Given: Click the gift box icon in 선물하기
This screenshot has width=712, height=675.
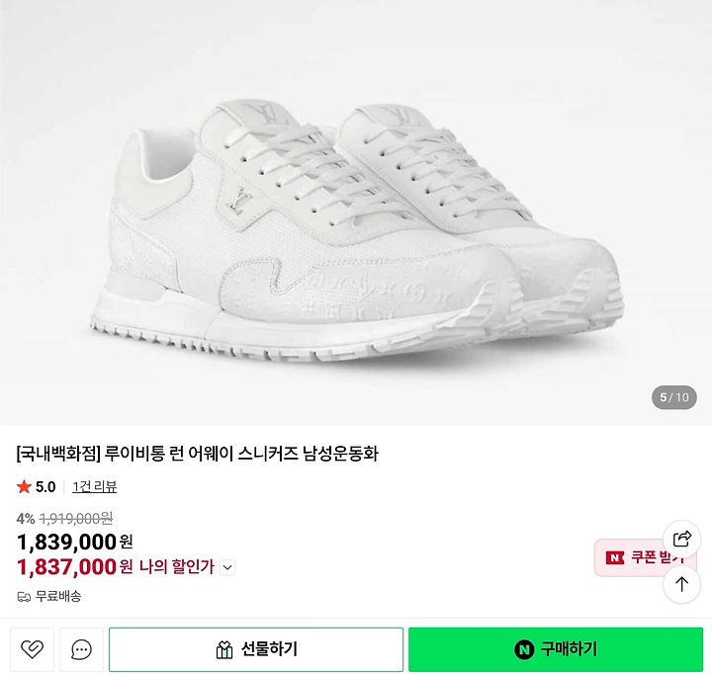Looking at the screenshot, I should click(224, 649).
